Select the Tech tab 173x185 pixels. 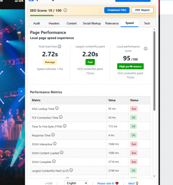(x=147, y=23)
